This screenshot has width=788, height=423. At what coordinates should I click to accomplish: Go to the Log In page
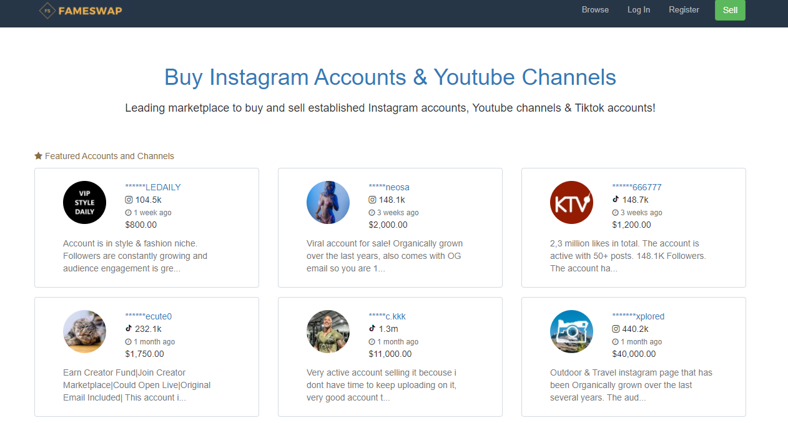tap(639, 9)
